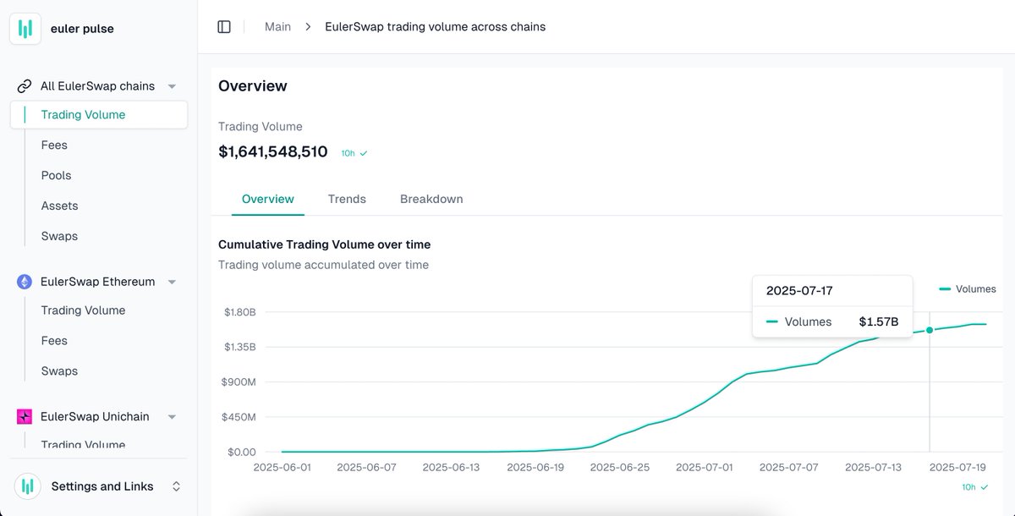Switch to the Breakdown tab
This screenshot has width=1015, height=516.
[431, 200]
